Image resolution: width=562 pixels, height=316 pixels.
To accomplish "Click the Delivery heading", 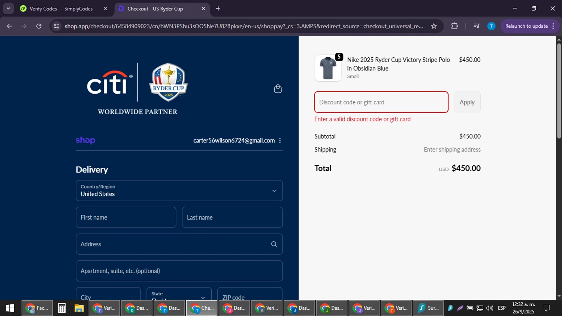I will tap(92, 170).
